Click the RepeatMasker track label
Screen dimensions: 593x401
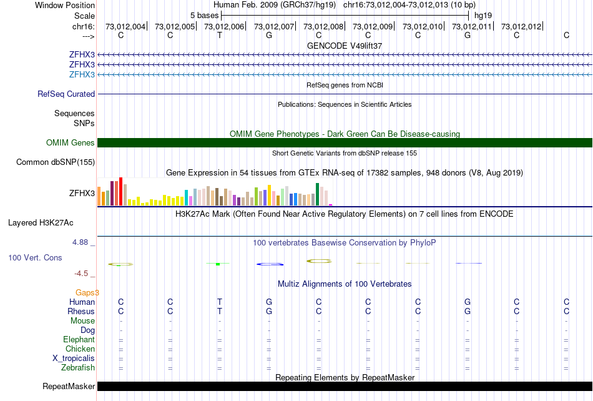coord(69,386)
